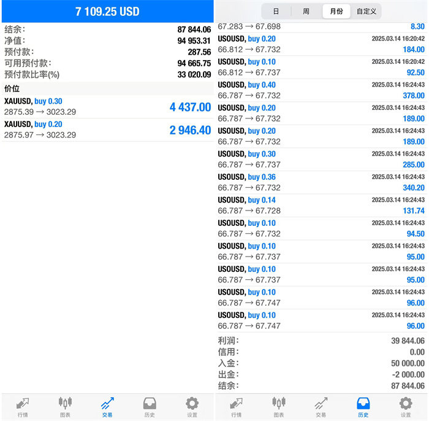Image resolution: width=429 pixels, height=421 pixels.
Task: Open the USOUSD buy 0.10 deal with profit 94.50
Action: [321, 228]
